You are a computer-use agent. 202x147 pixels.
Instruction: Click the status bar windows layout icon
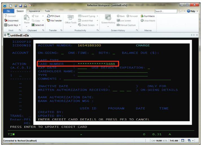(x=189, y=140)
